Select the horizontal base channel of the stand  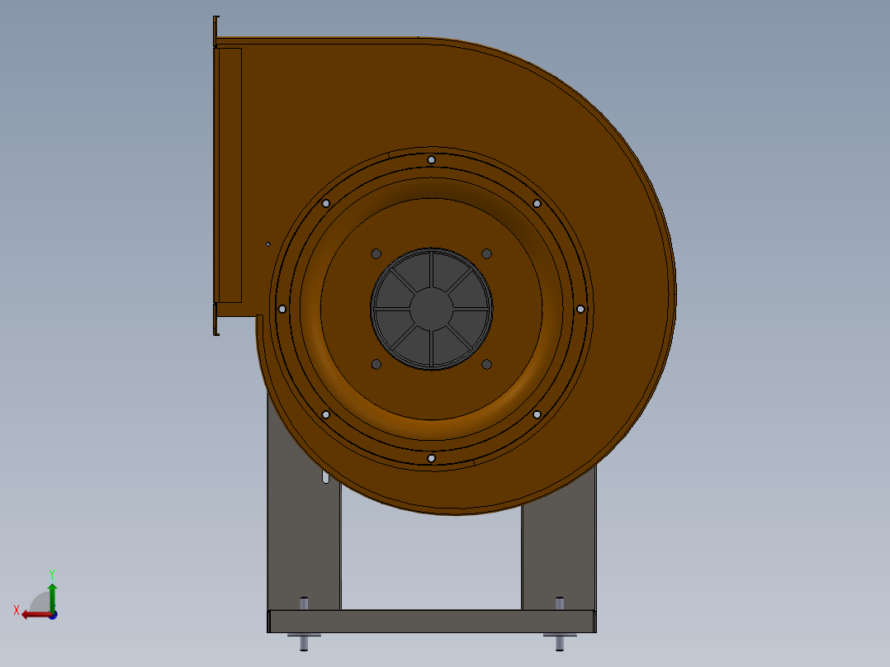[431, 621]
